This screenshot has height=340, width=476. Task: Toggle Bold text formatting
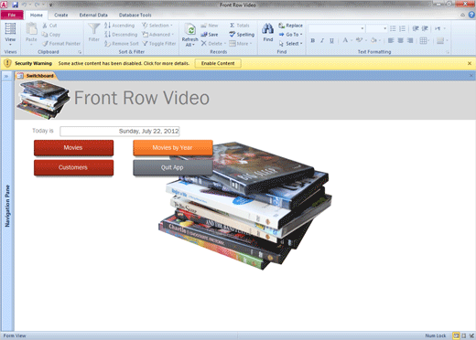[x=313, y=40]
